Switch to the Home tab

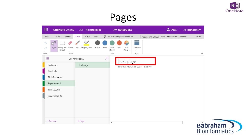point(57,37)
